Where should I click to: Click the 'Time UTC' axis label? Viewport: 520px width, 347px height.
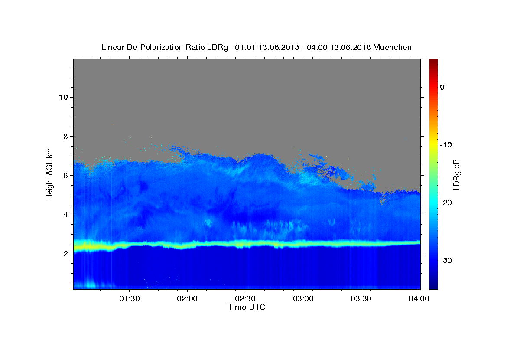click(x=247, y=307)
